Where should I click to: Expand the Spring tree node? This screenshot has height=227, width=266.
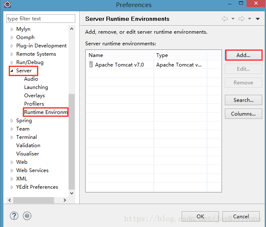pyautogui.click(x=12, y=121)
